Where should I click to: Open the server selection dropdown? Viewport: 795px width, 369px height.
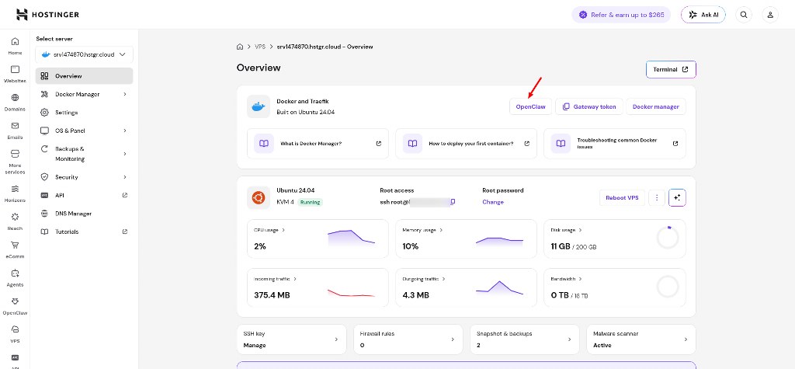pyautogui.click(x=84, y=55)
